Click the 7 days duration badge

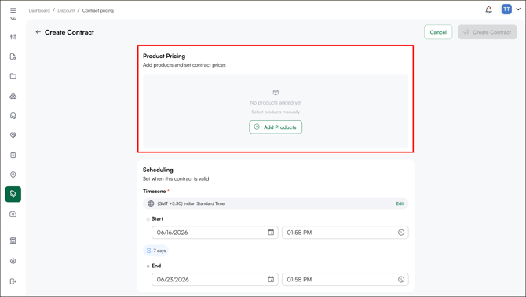pos(156,251)
